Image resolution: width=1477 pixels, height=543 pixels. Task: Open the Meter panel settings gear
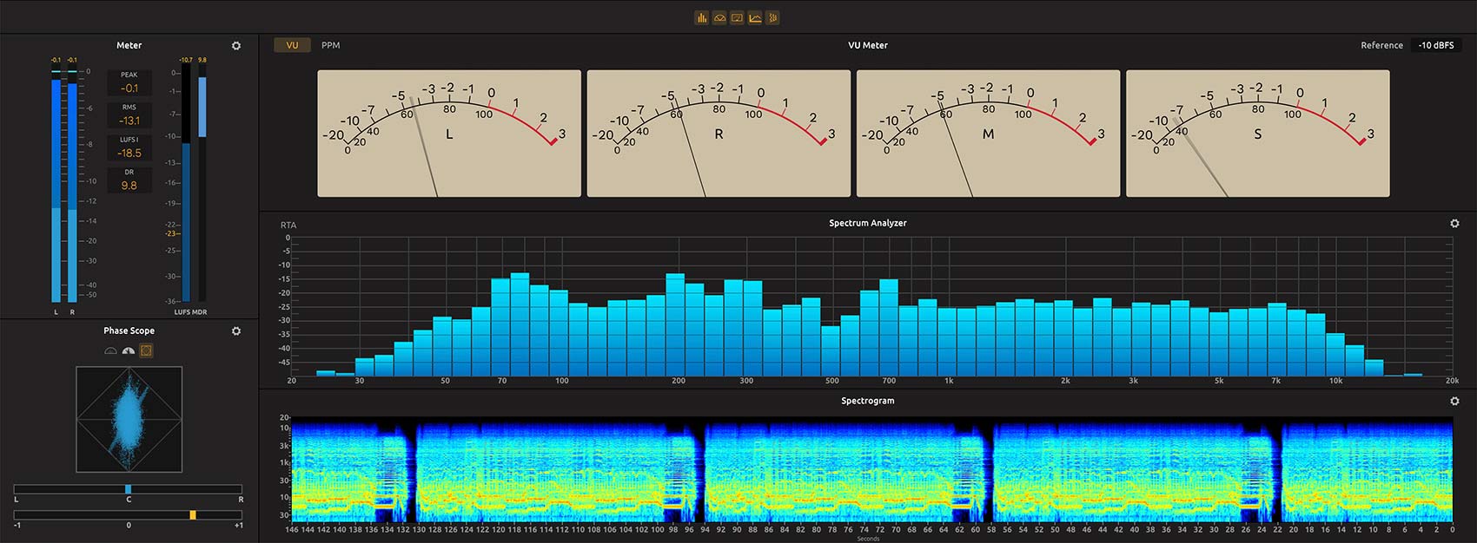click(x=236, y=46)
